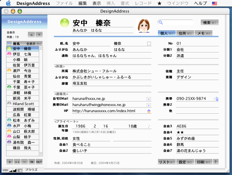Open homepage with the HP house icon
Image resolution: width=232 pixels, height=175 pixels.
pos(149,111)
